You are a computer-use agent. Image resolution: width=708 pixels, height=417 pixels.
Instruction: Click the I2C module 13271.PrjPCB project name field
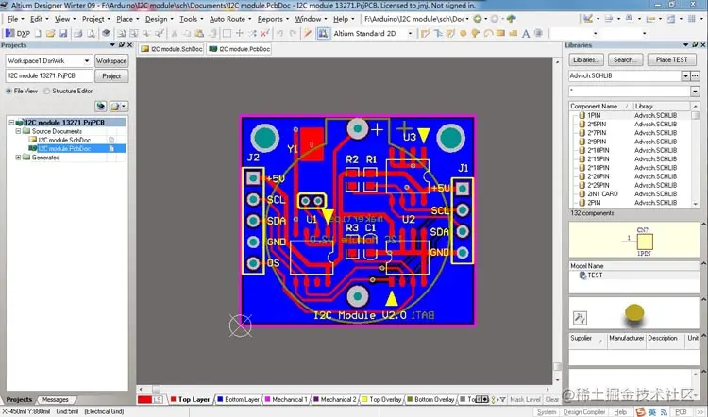click(x=49, y=75)
